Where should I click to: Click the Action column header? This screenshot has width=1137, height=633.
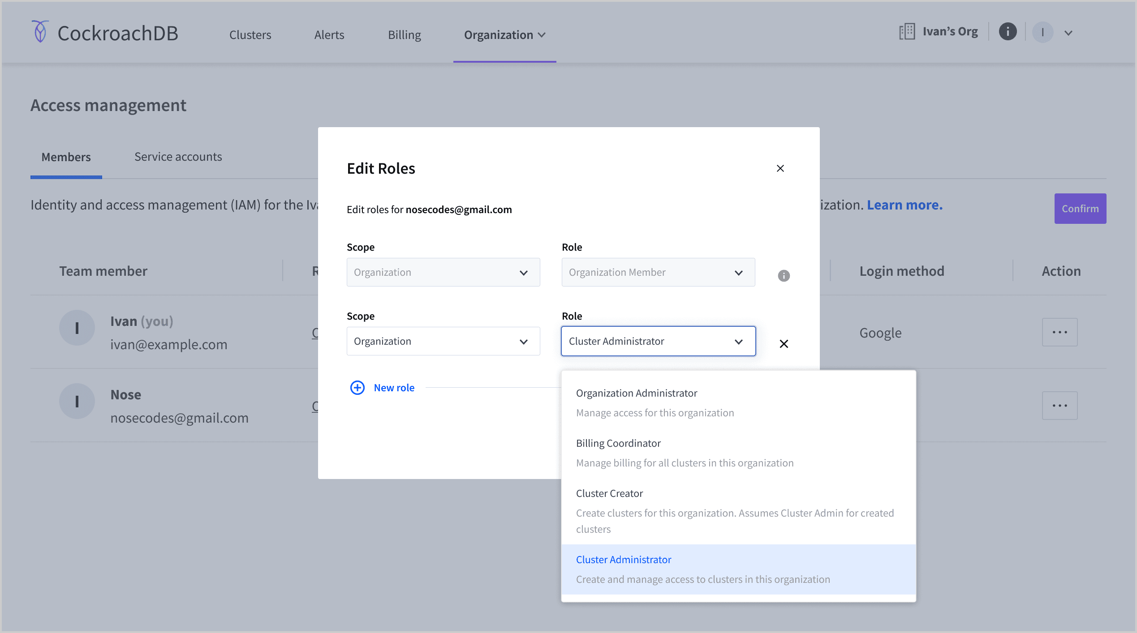point(1061,271)
